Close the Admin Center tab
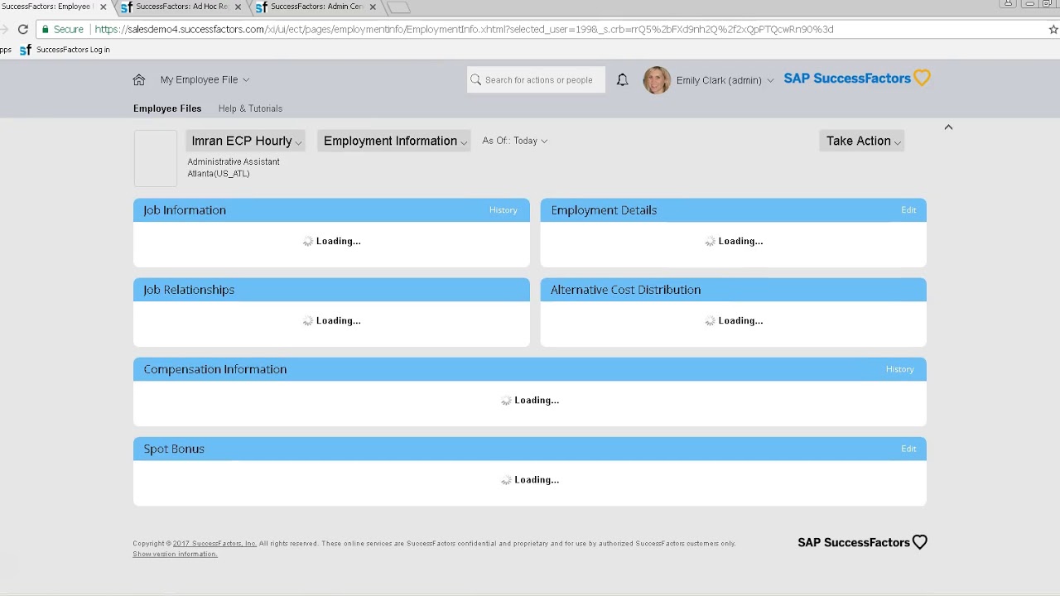This screenshot has width=1060, height=596. tap(373, 7)
